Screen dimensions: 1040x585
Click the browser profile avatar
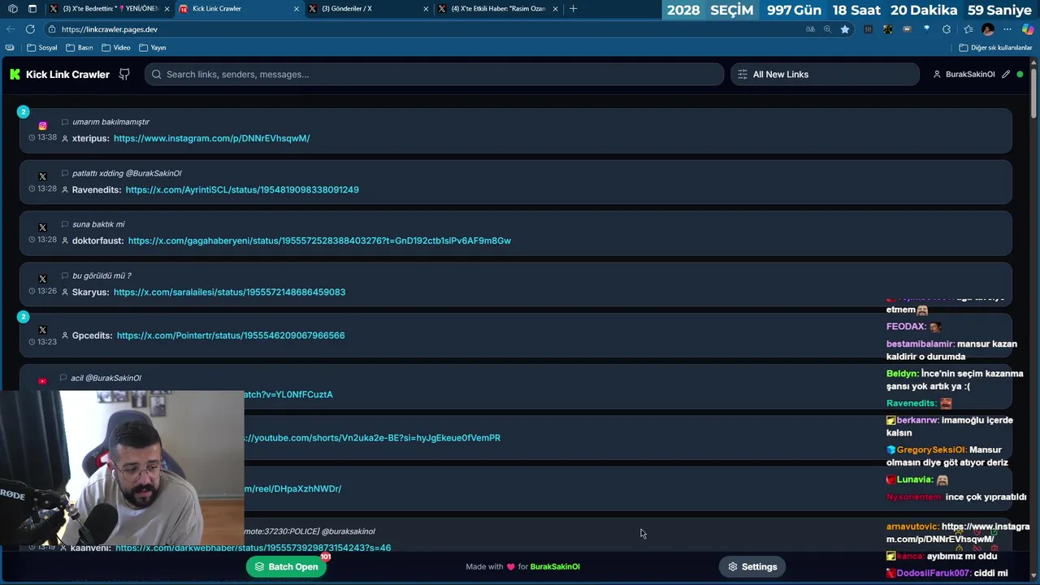tap(988, 29)
